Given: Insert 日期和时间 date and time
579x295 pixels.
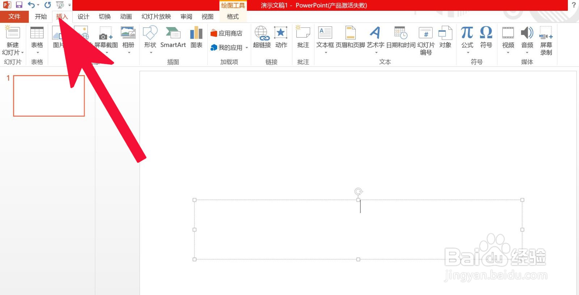Looking at the screenshot, I should (x=401, y=38).
